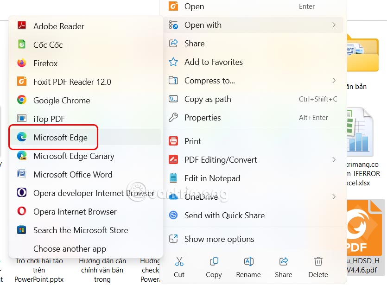Image resolution: width=387 pixels, height=285 pixels.
Task: Click the Copy as path icon
Action: click(x=173, y=99)
